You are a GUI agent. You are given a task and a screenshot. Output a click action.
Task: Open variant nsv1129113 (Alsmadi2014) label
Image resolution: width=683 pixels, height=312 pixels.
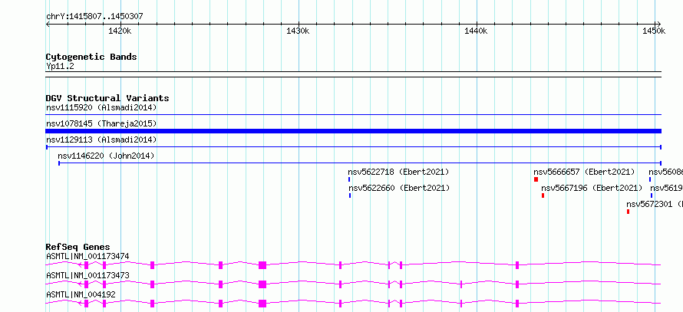101,140
